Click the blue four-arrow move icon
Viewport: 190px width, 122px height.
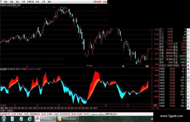coord(188,69)
